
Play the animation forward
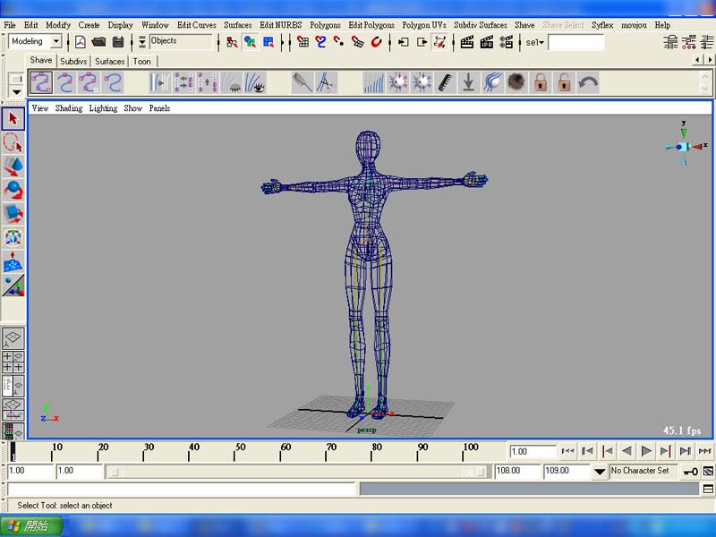[x=646, y=451]
